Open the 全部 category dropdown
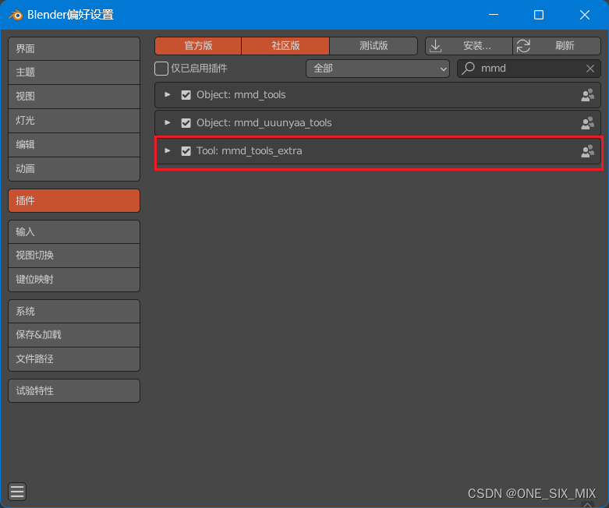609x508 pixels. tap(377, 69)
